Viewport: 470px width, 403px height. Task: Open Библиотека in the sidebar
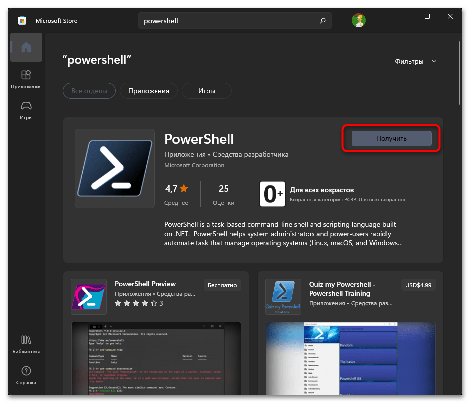pyautogui.click(x=26, y=344)
